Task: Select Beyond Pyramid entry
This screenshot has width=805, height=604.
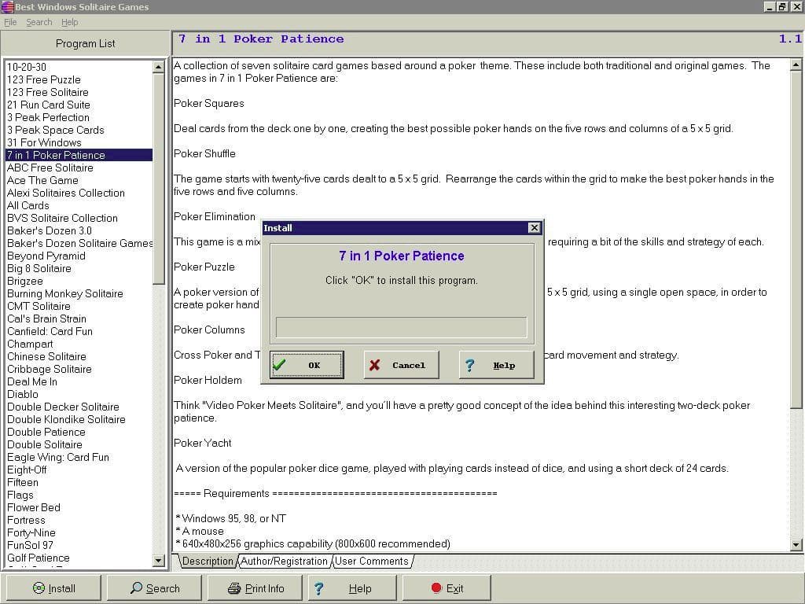Action: 79,256
